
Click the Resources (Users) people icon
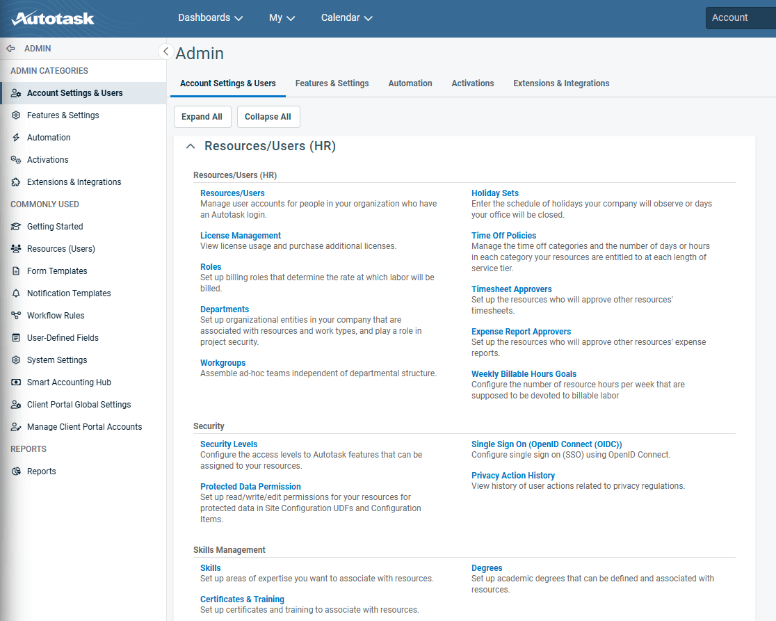16,249
